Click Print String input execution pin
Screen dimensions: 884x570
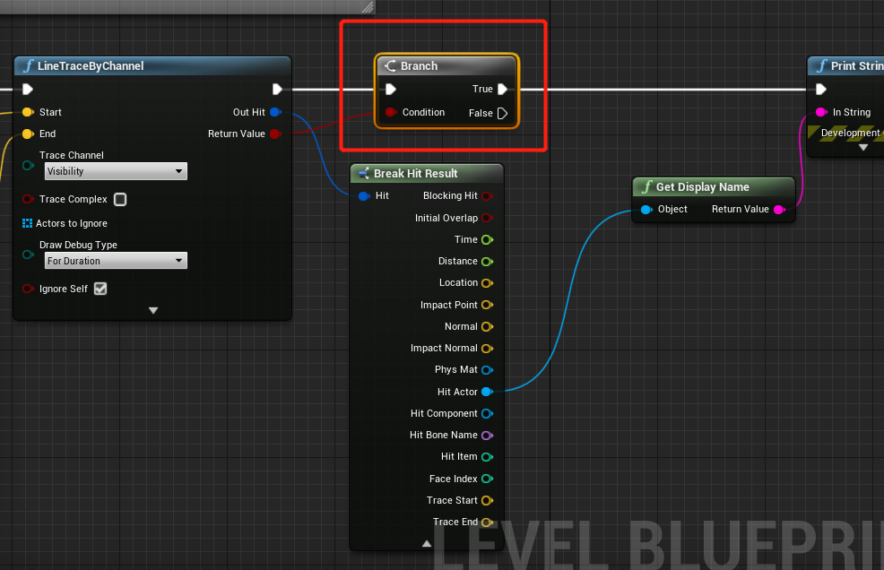(x=821, y=89)
